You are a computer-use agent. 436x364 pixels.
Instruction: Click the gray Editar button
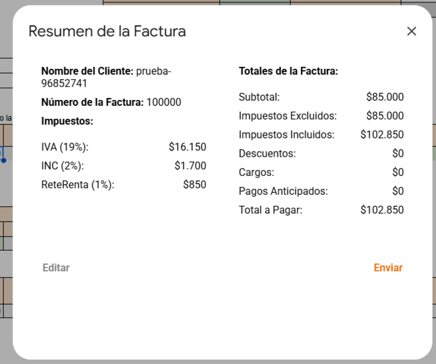pos(56,267)
